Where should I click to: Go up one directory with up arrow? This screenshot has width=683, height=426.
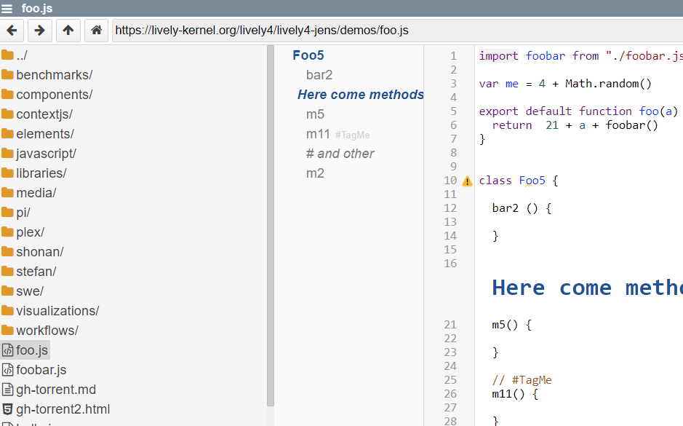click(x=68, y=31)
